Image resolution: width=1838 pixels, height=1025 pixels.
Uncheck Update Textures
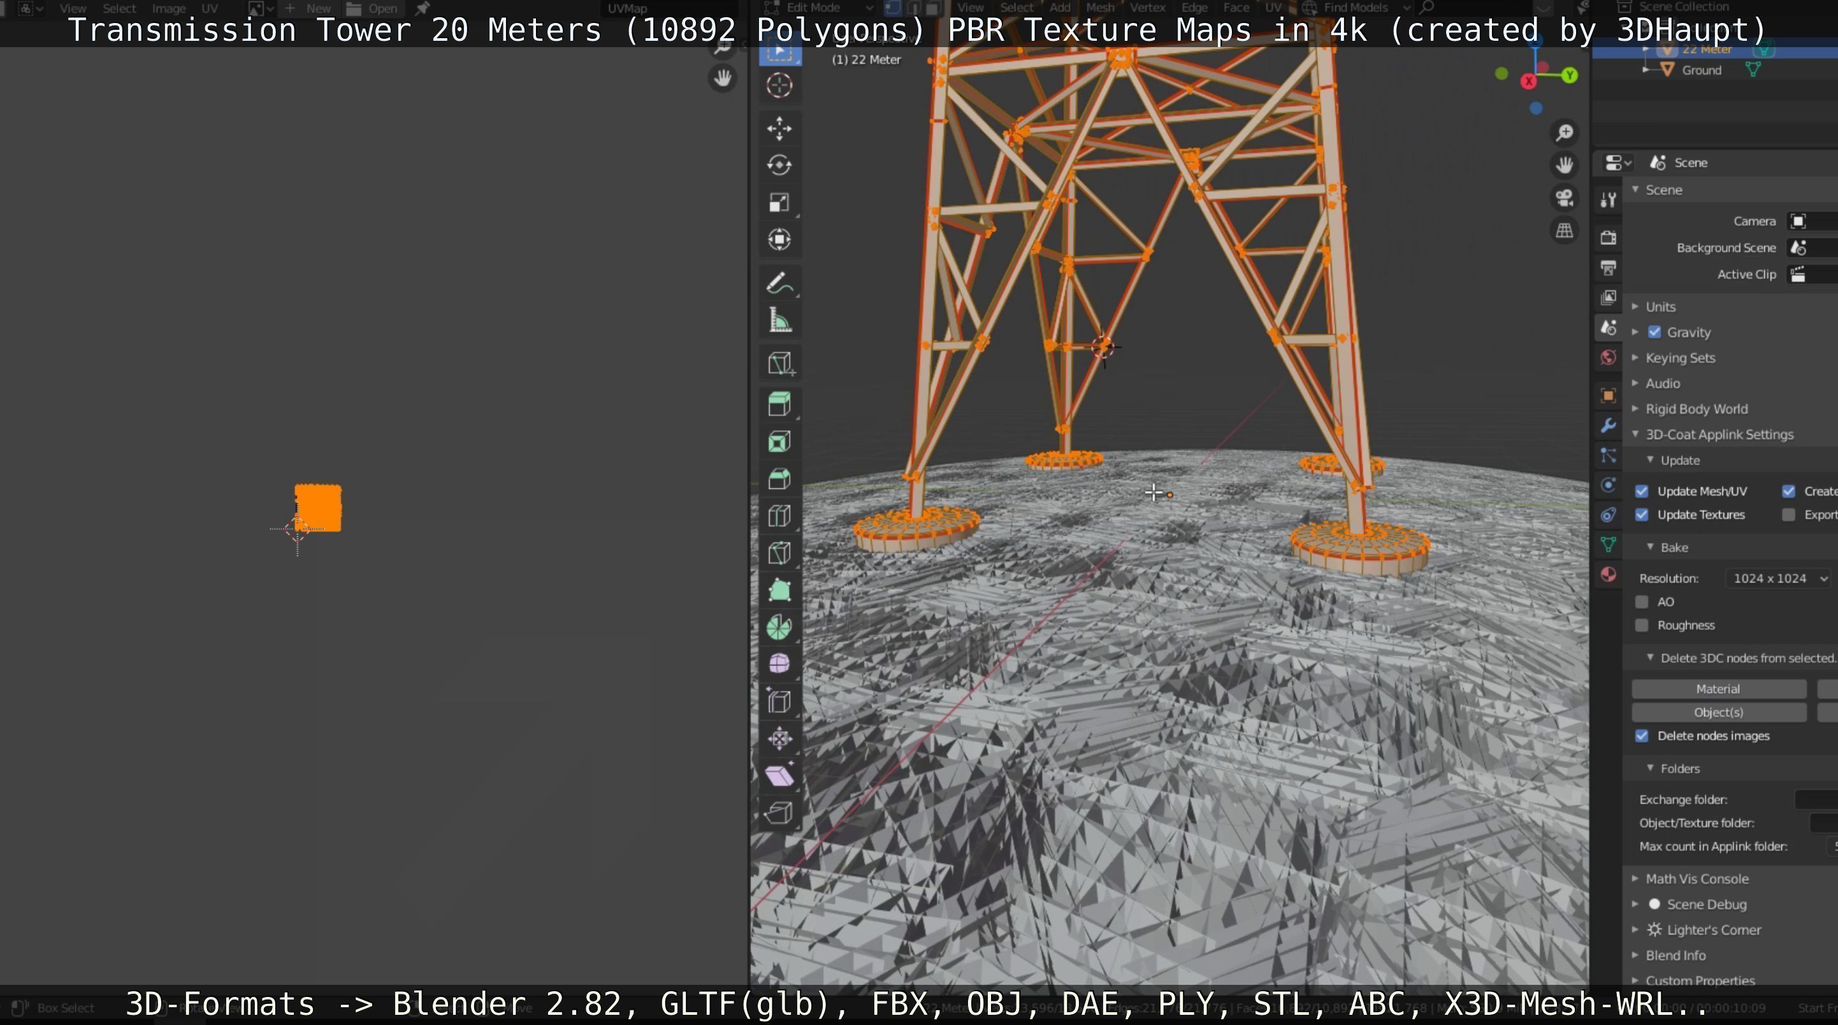point(1642,514)
